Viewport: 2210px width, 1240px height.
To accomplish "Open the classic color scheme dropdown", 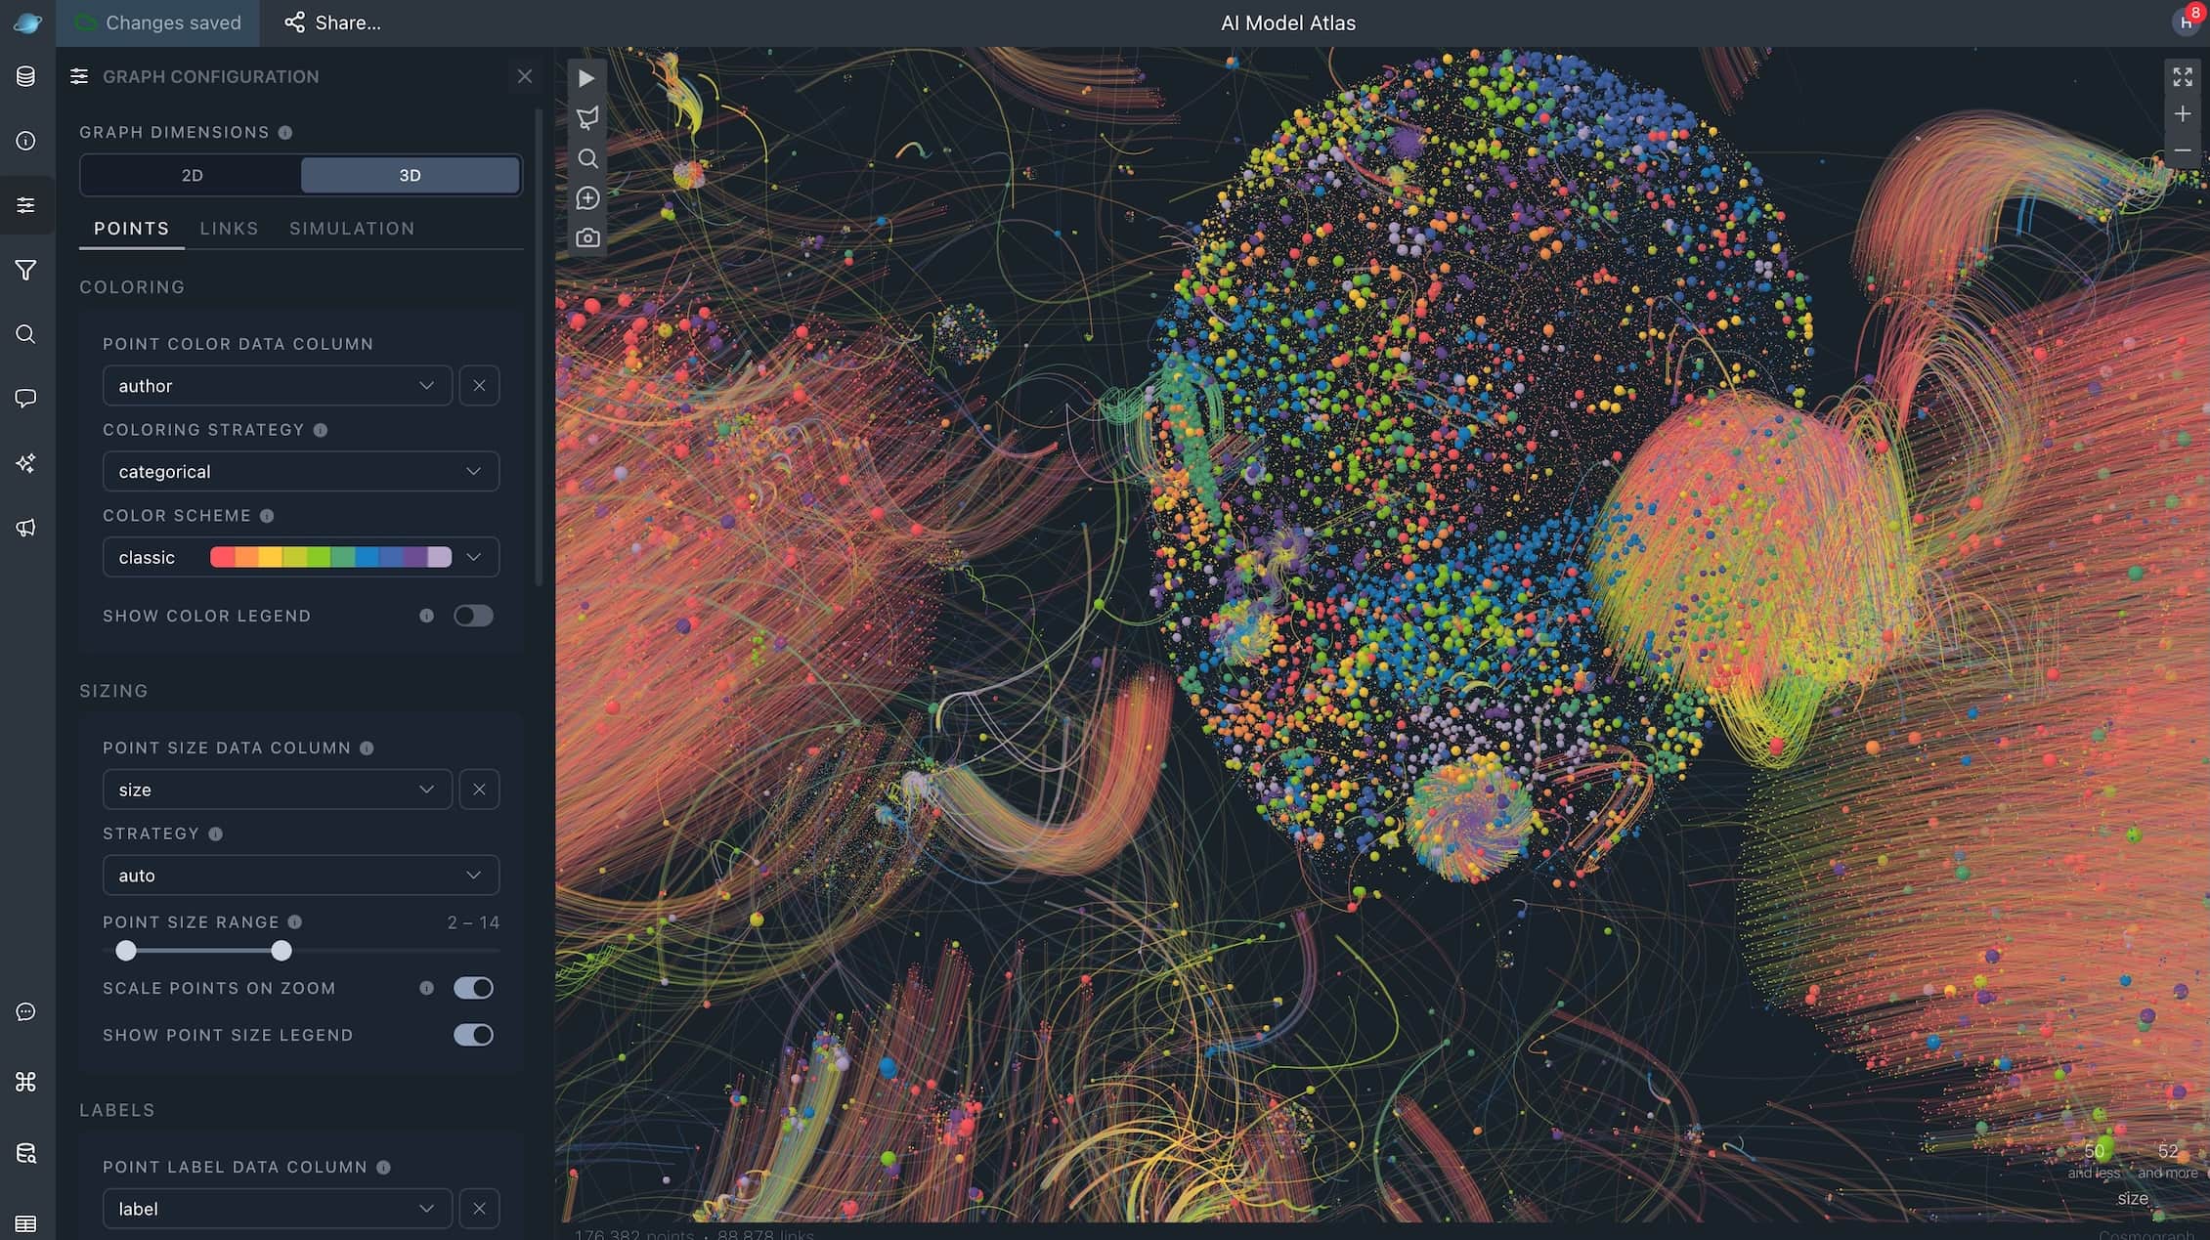I will [x=301, y=557].
